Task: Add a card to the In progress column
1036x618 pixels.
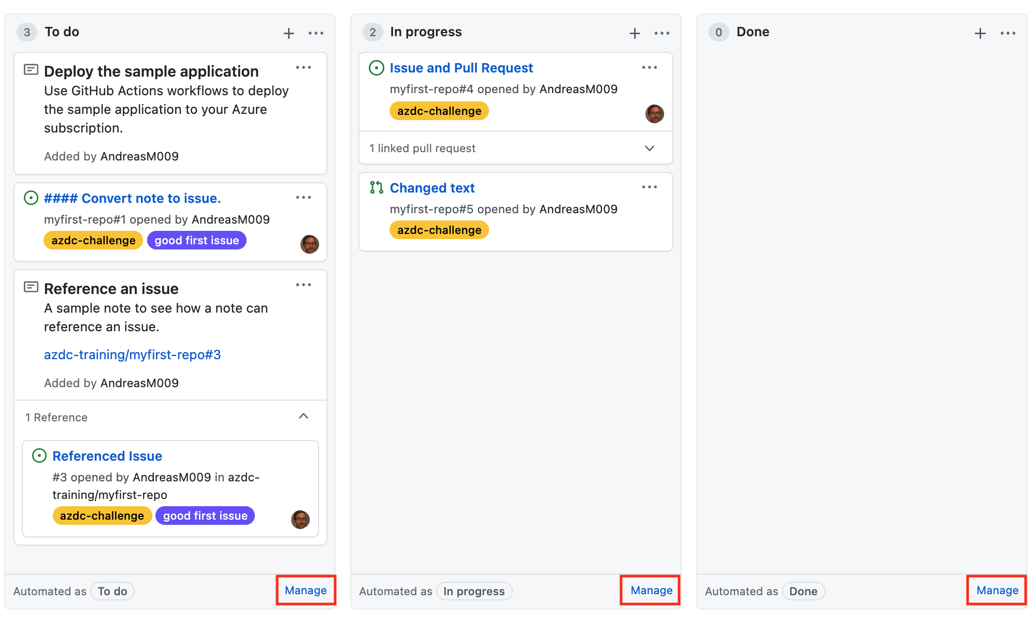Action: point(634,33)
